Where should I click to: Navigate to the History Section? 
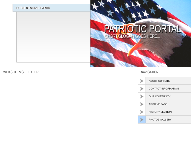tap(160, 112)
